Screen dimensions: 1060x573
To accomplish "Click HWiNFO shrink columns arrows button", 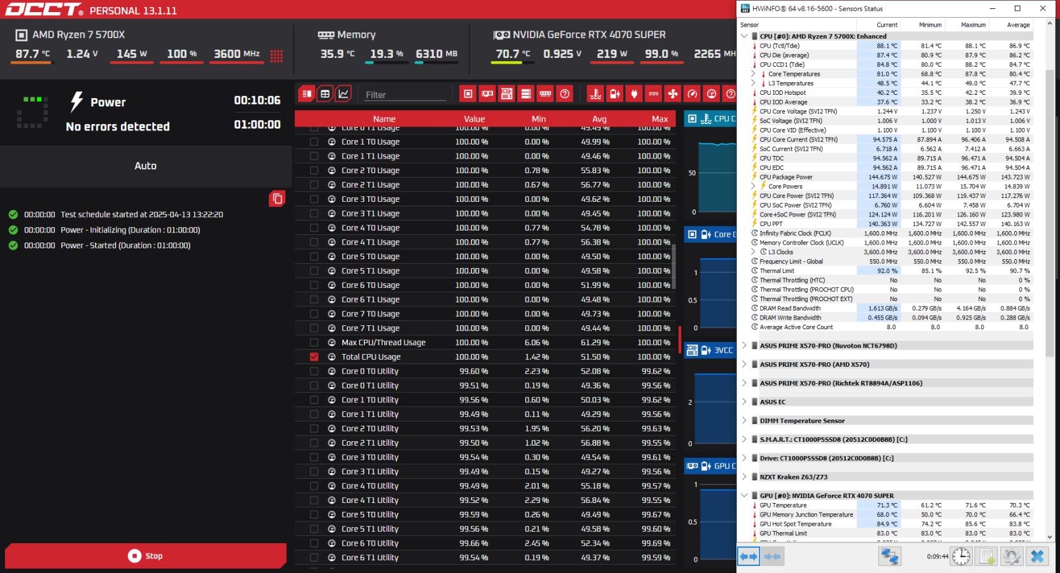I will point(772,556).
